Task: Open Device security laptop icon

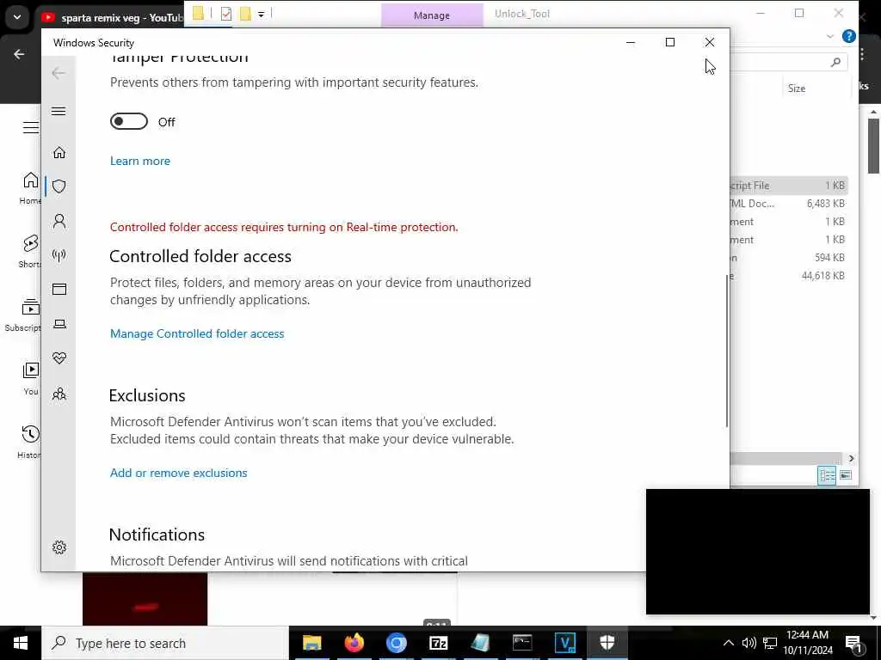Action: pyautogui.click(x=59, y=324)
